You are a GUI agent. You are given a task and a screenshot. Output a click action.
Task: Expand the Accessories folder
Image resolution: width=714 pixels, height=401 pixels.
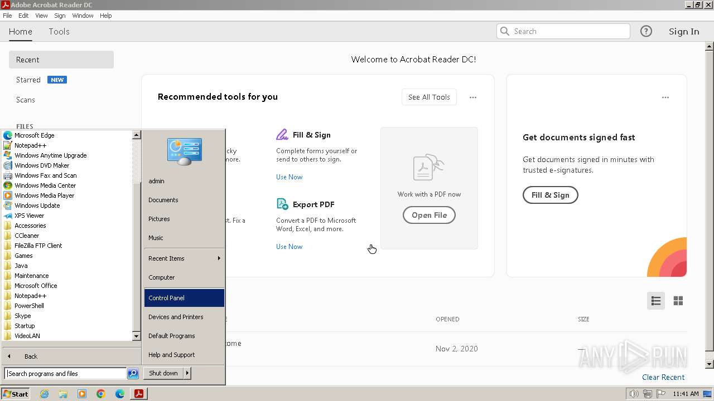[30, 226]
